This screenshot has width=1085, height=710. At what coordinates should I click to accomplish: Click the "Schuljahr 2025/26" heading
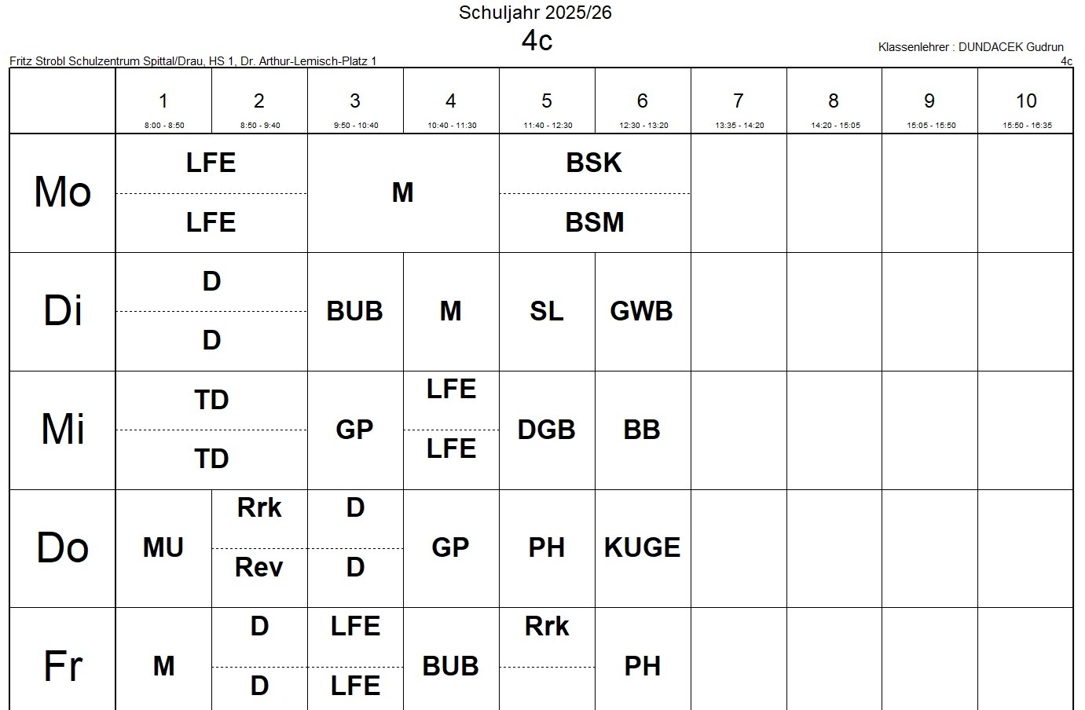pos(535,13)
